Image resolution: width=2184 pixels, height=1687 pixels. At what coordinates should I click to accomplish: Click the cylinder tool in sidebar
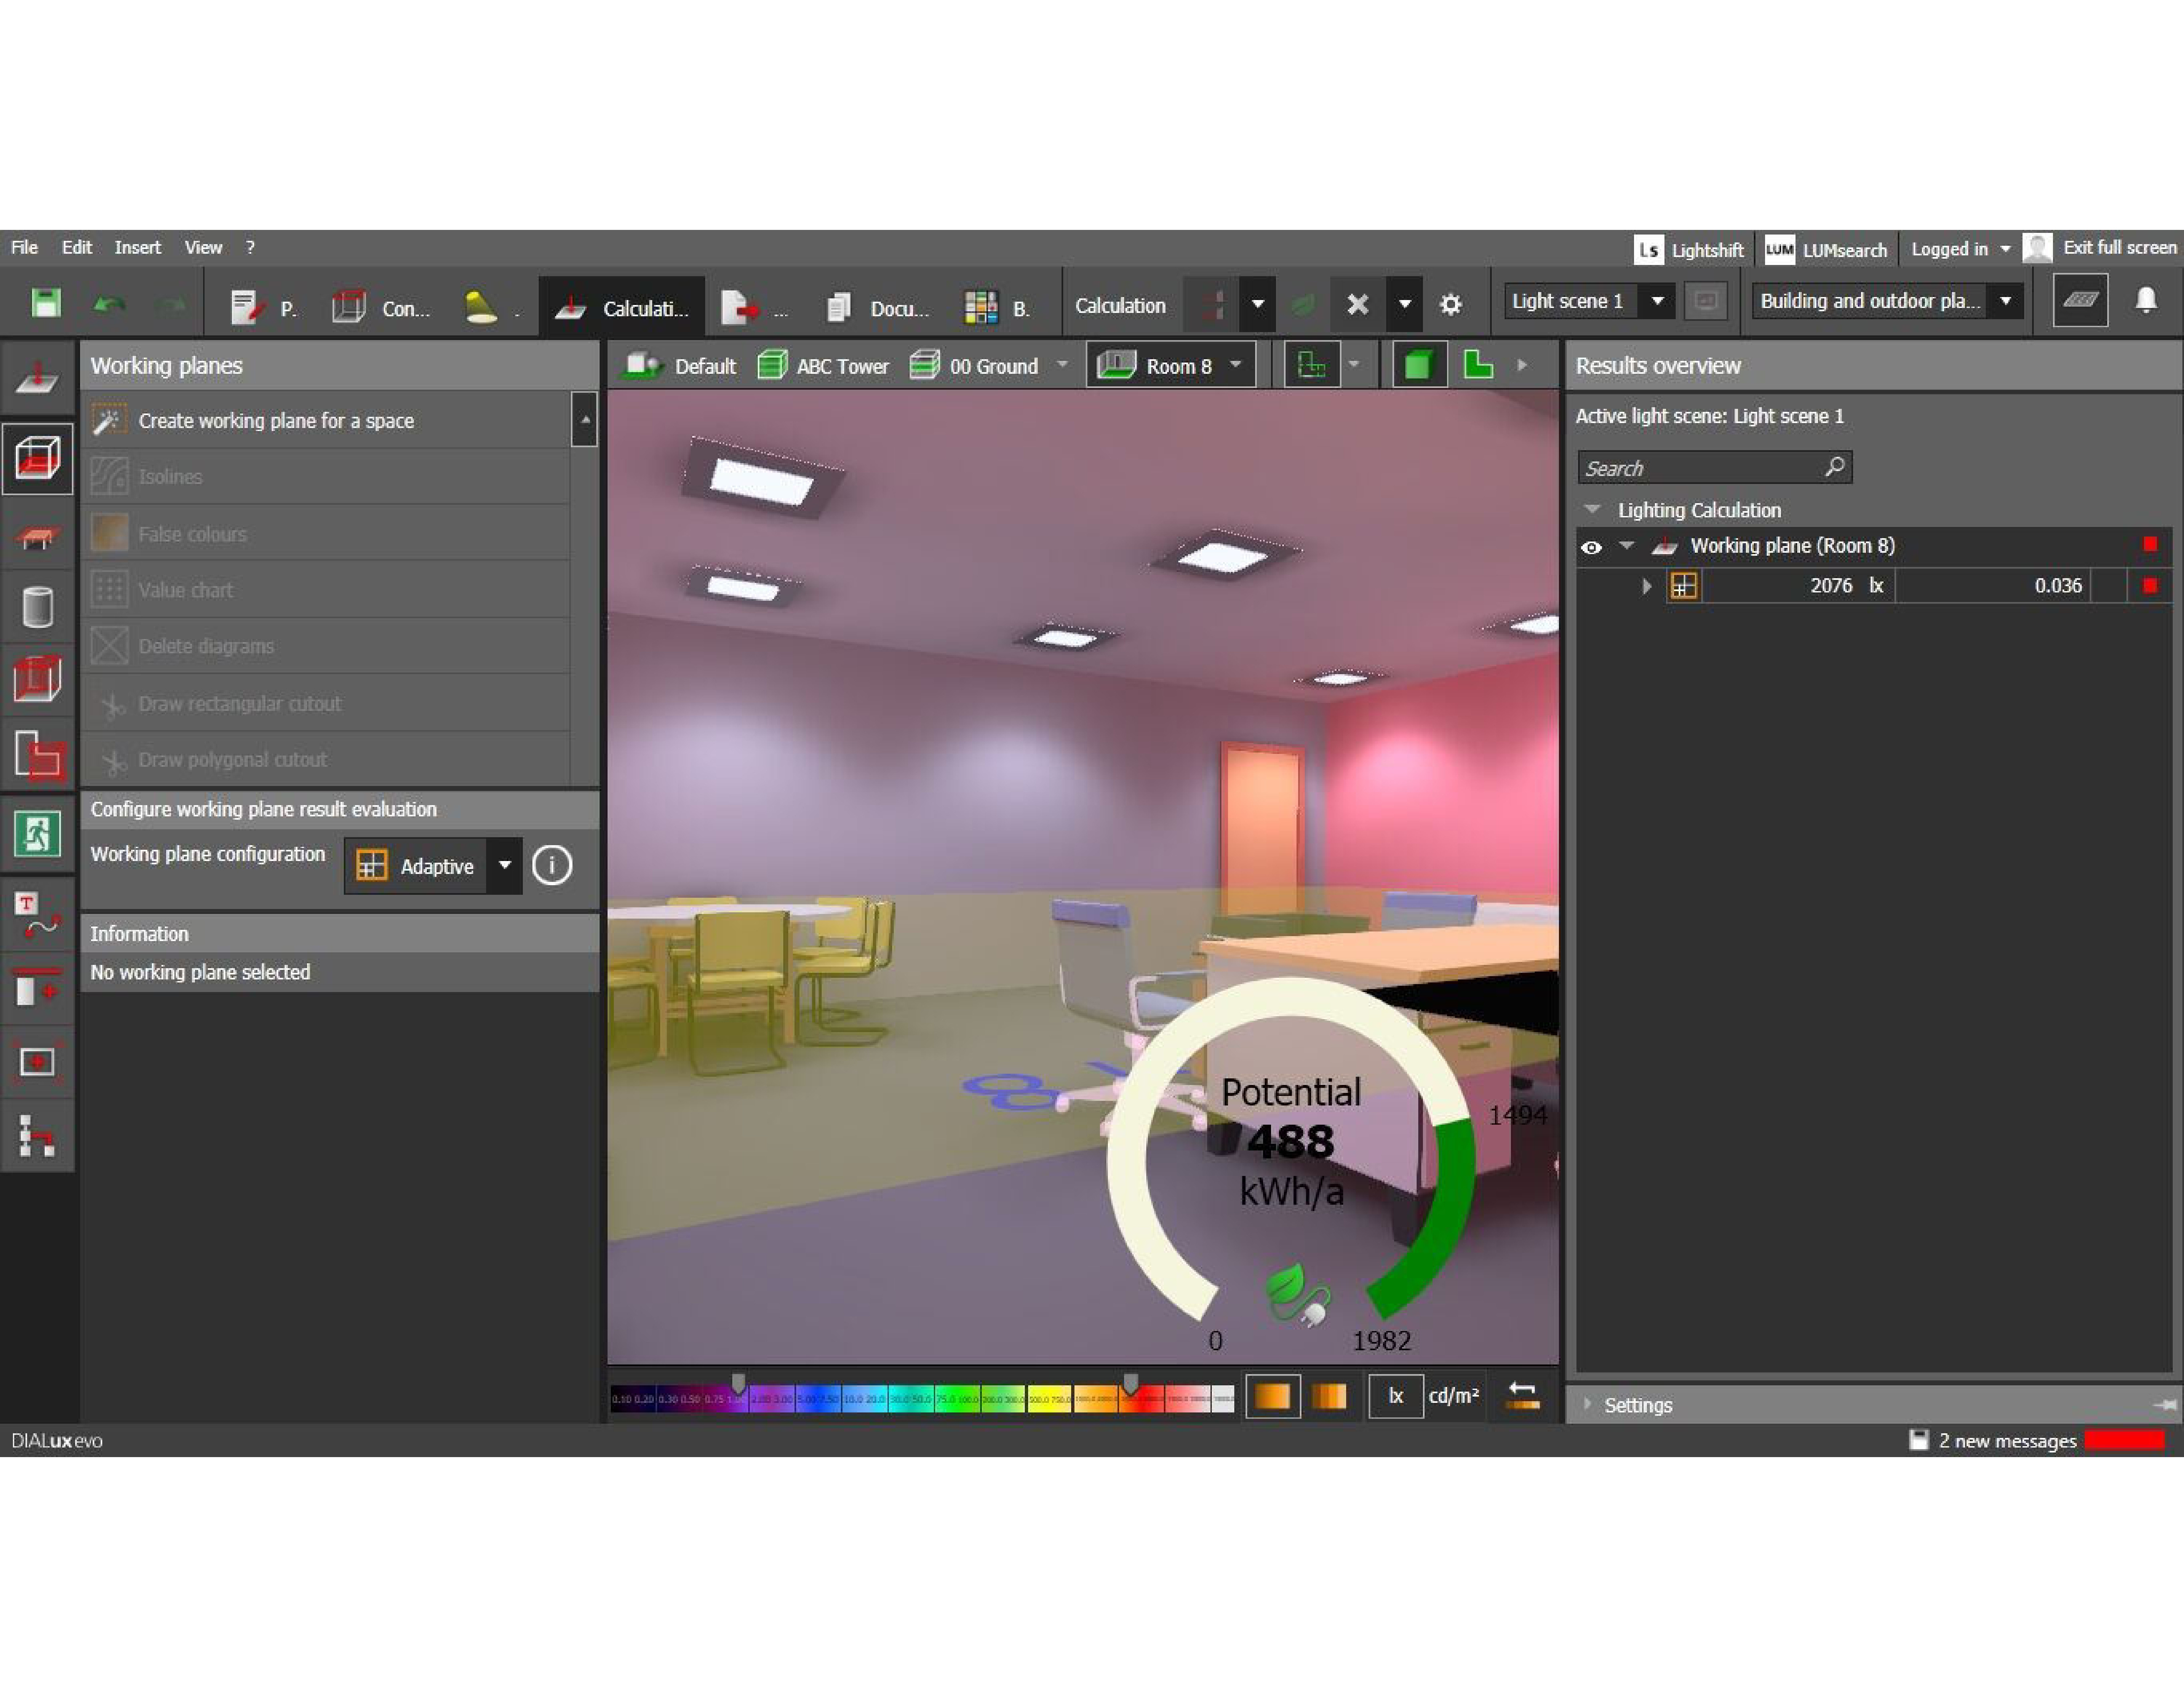[37, 607]
